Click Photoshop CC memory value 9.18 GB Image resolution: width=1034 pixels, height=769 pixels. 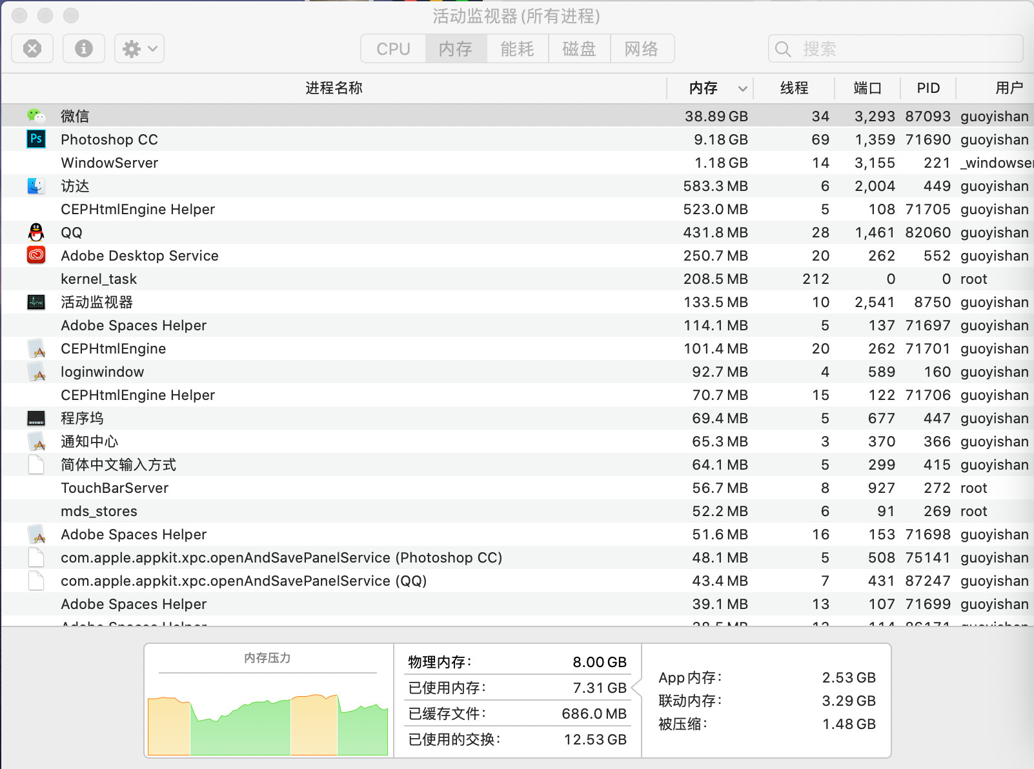pyautogui.click(x=720, y=139)
